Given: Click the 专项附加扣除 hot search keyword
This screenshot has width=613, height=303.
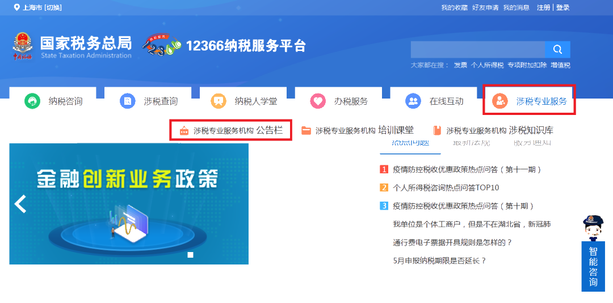Looking at the screenshot, I should pyautogui.click(x=527, y=65).
